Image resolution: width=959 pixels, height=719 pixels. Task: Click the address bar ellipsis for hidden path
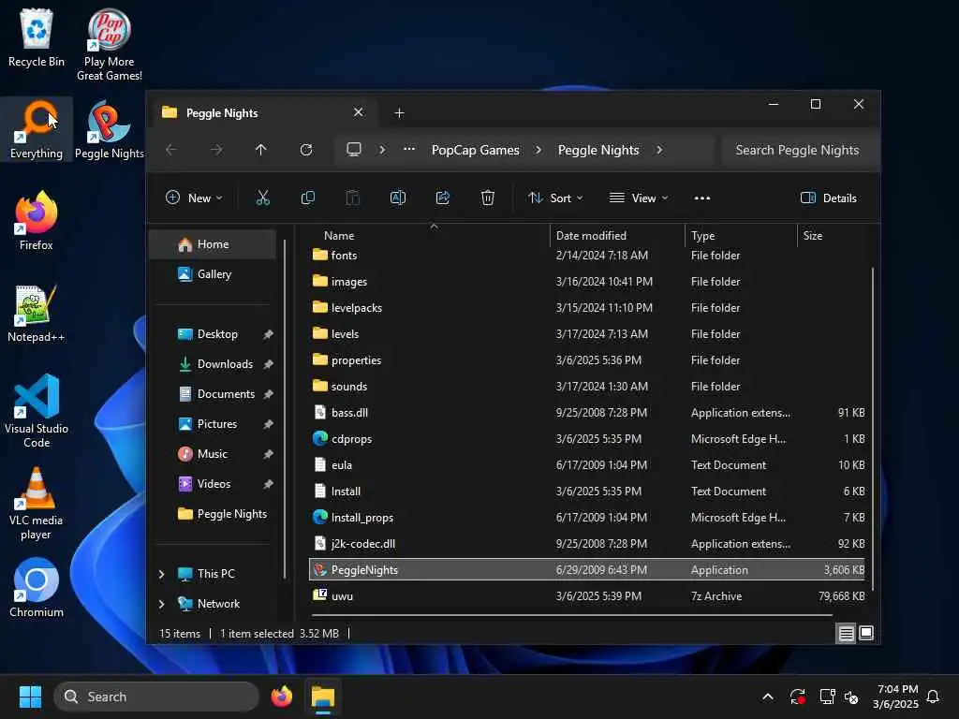[409, 150]
